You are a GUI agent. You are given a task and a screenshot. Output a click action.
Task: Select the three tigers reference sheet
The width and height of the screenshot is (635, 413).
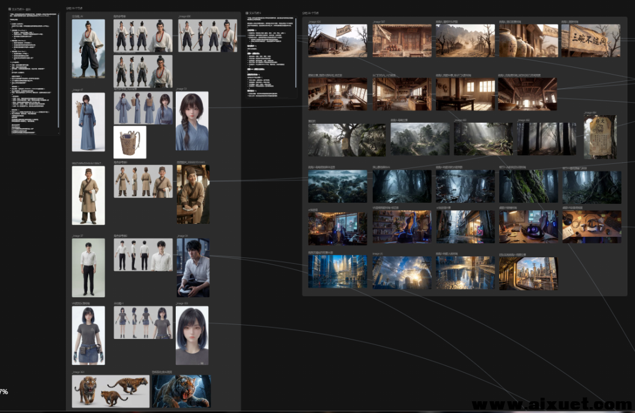point(111,391)
